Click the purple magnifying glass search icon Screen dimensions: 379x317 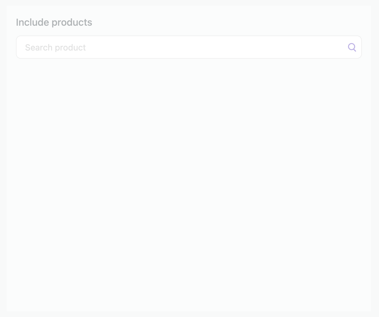[x=352, y=47]
